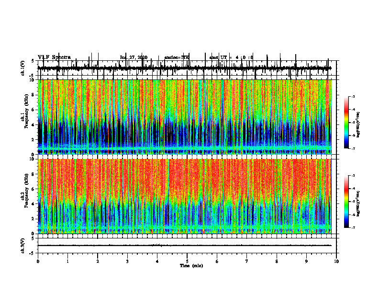Click the x-axis tick label "0"

pyautogui.click(x=38, y=261)
